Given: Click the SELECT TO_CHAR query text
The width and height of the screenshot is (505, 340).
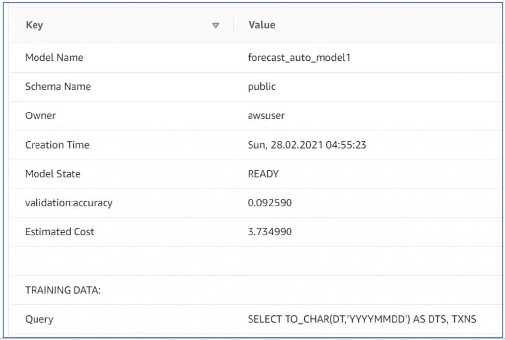Looking at the screenshot, I should 362,319.
